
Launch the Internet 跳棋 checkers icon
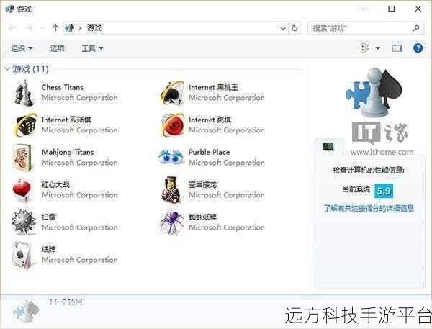pos(173,125)
